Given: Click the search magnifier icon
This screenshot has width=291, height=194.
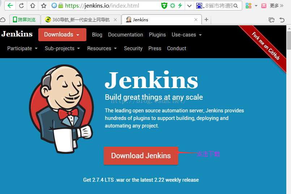Looking at the screenshot, I should (x=236, y=6).
